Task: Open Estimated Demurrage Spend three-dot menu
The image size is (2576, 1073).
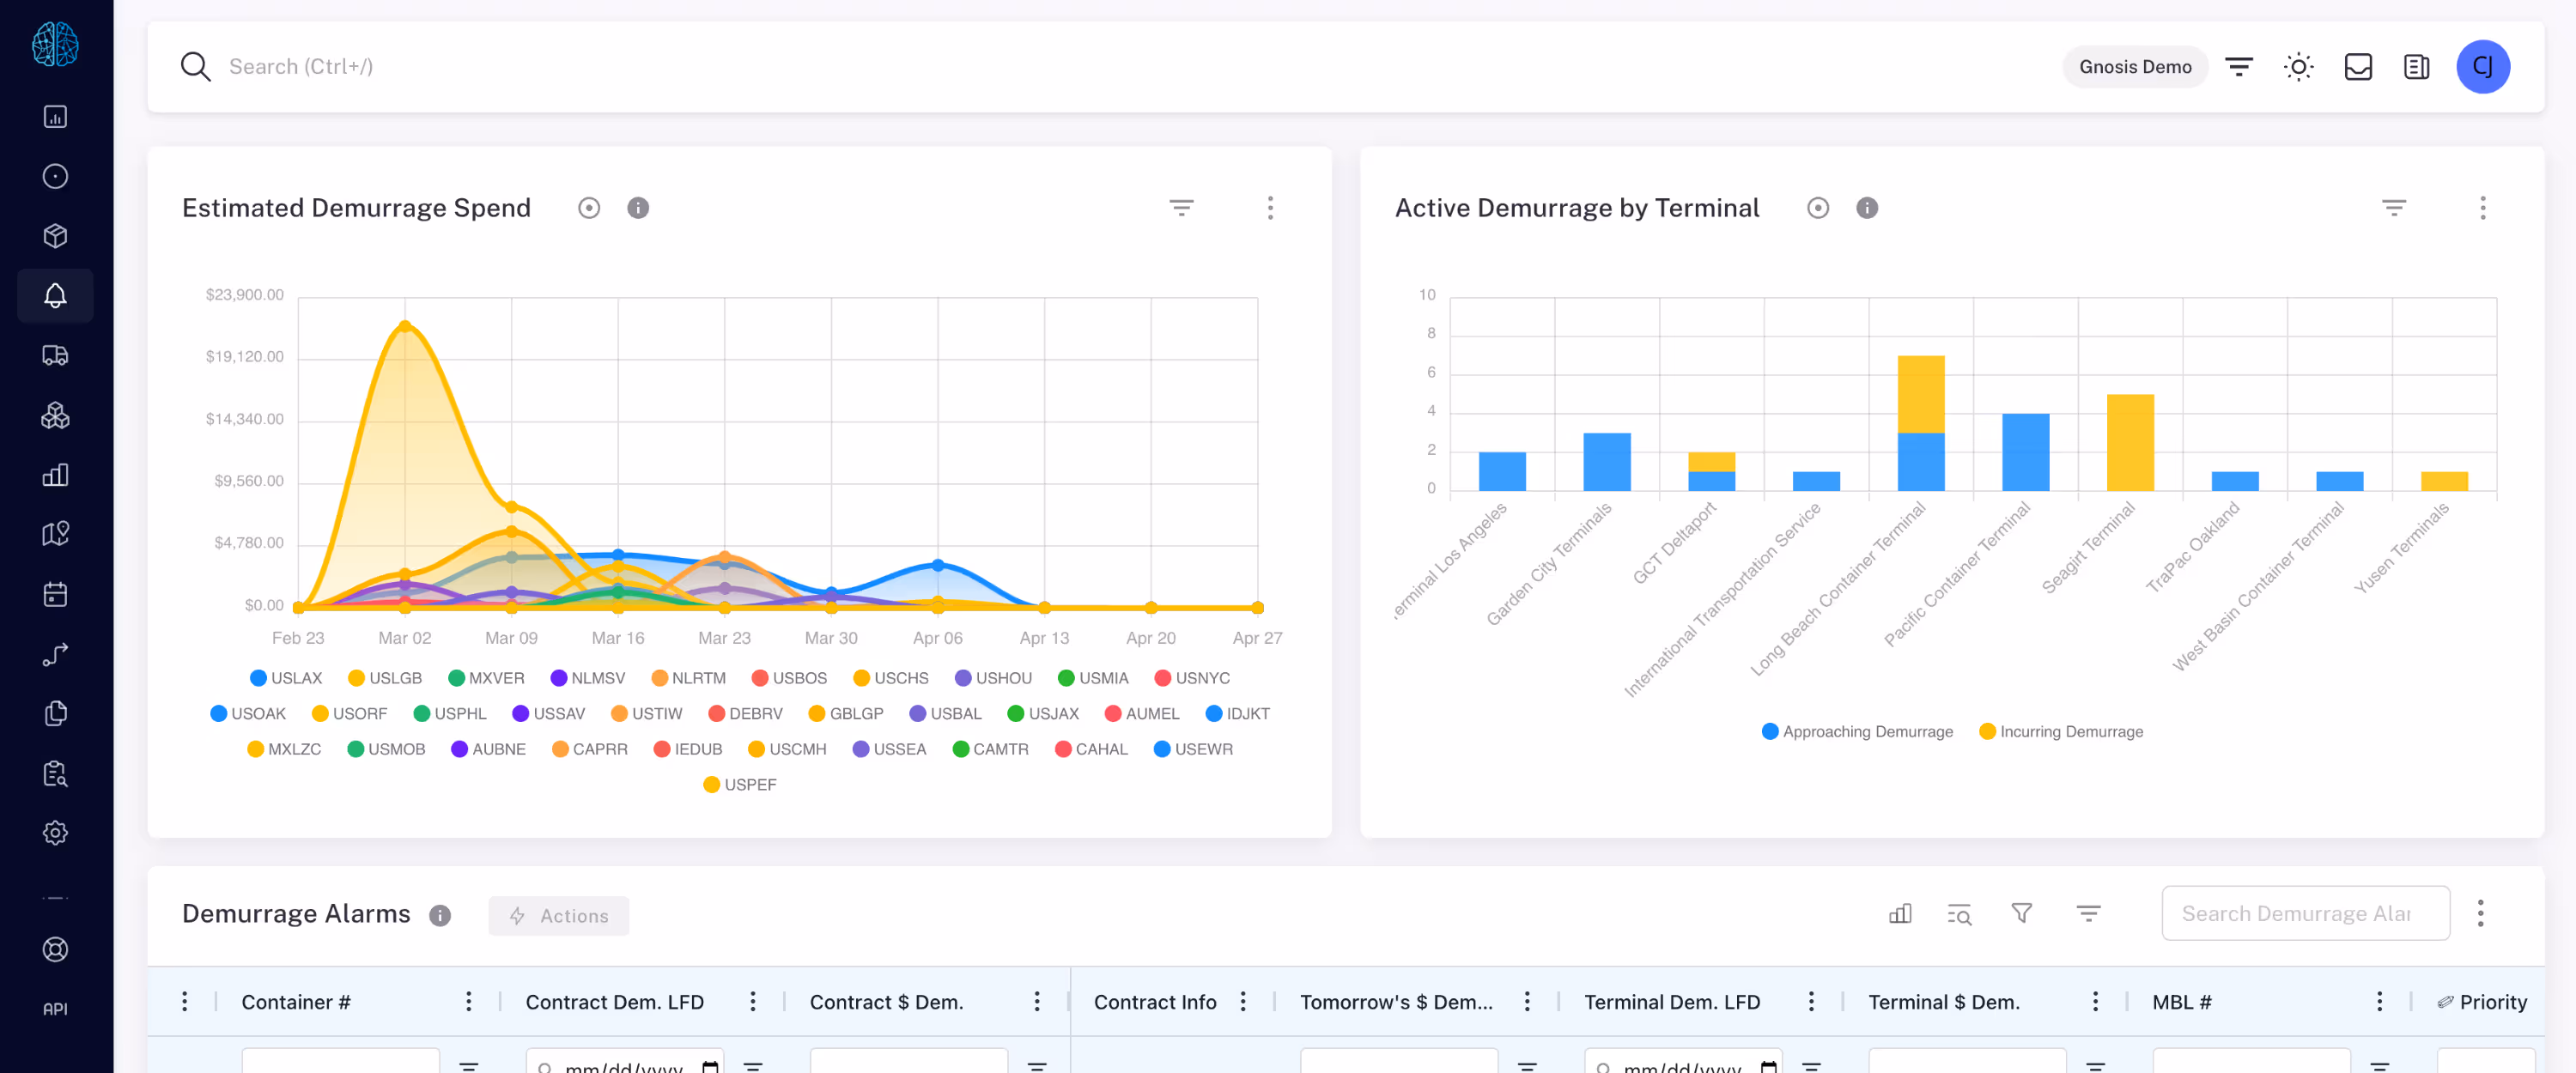Action: tap(1270, 208)
